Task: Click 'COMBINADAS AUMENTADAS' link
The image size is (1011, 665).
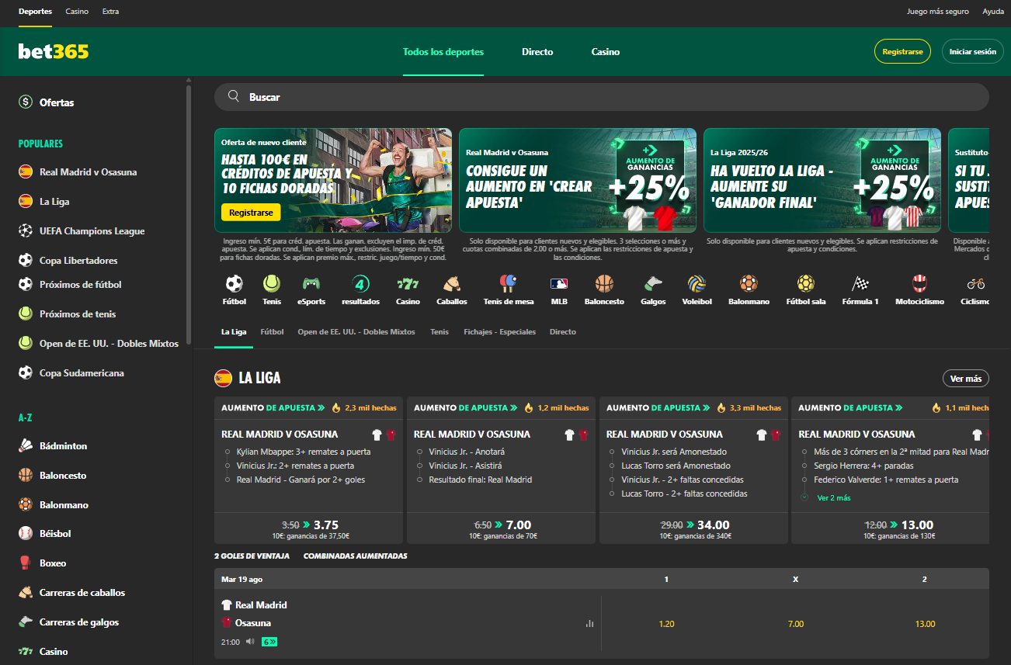Action: tap(355, 556)
